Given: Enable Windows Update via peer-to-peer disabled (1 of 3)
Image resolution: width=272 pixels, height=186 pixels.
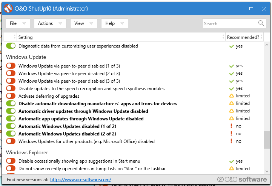Looking at the screenshot, I should [x=11, y=66].
